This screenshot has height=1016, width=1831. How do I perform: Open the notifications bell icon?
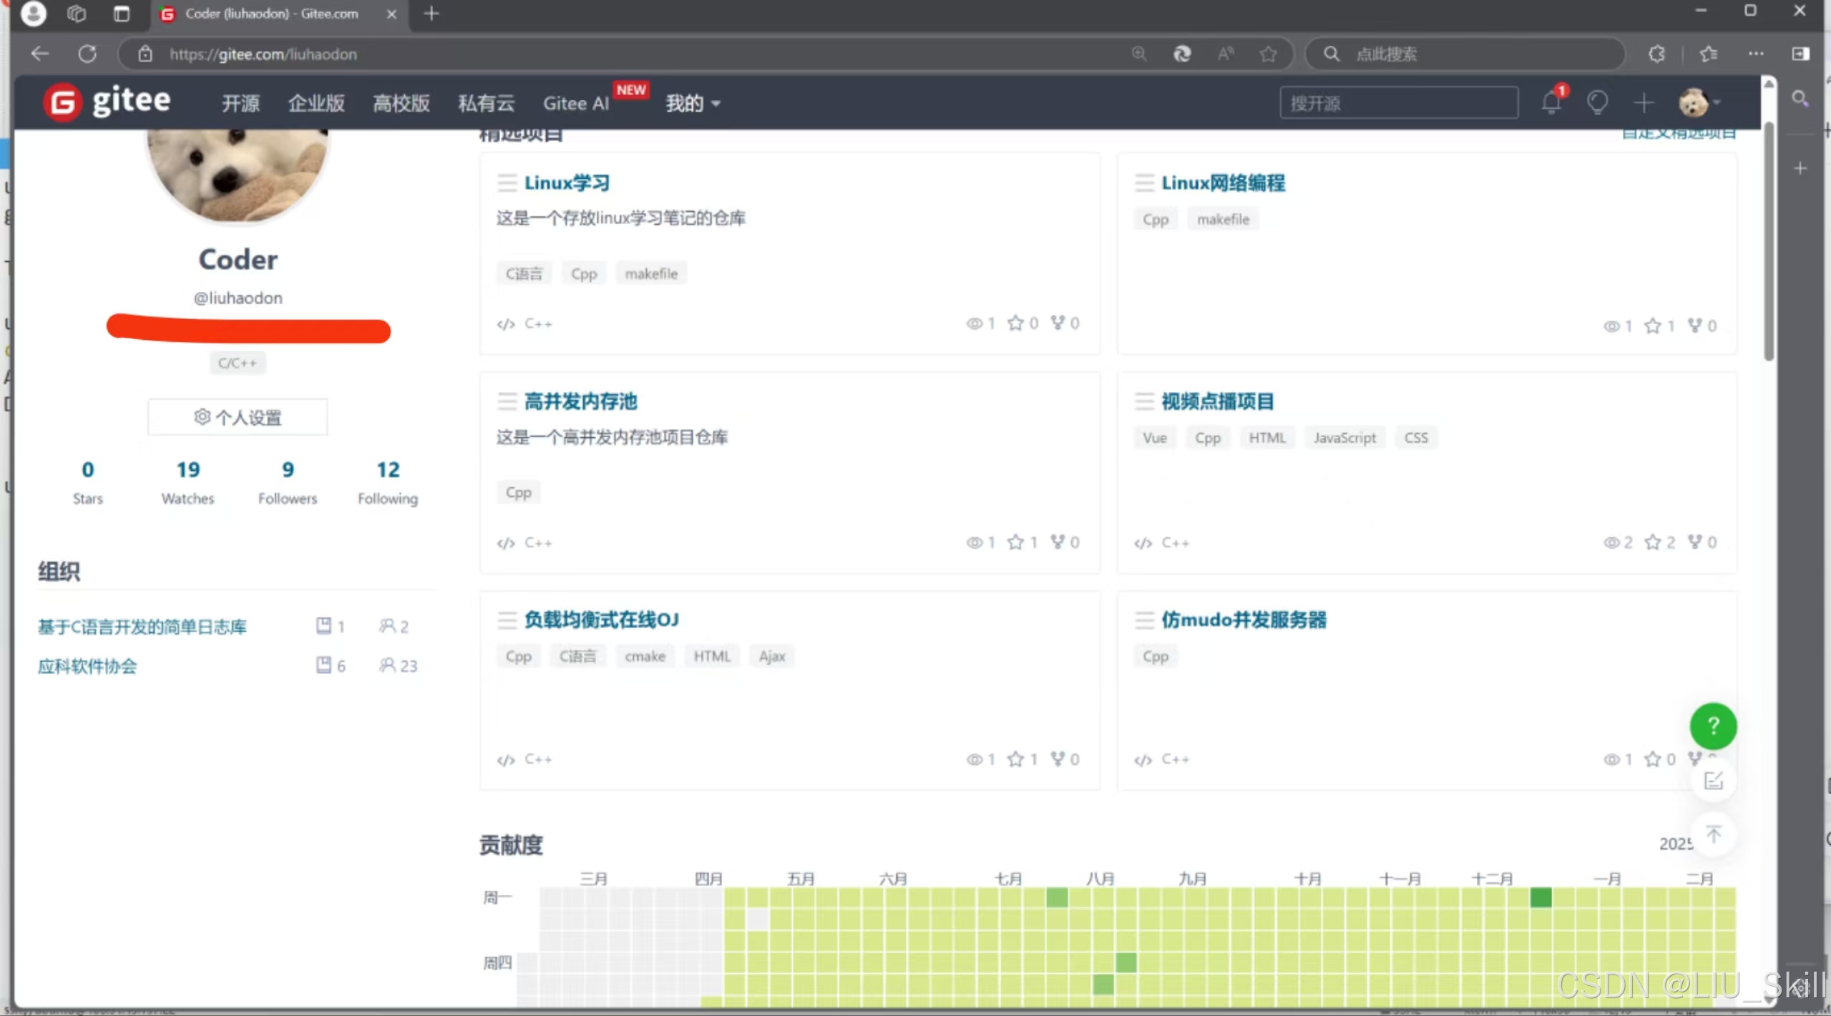coord(1551,102)
